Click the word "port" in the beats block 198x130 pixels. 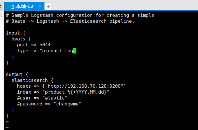coord(23,45)
